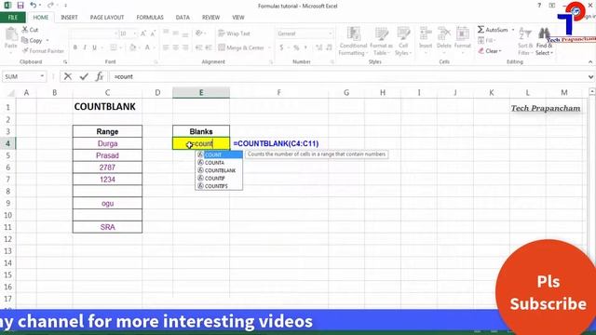Open Format as Table gallery

point(381,41)
